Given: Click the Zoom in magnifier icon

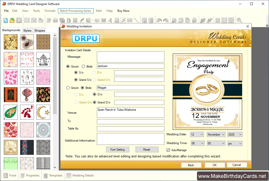Looking at the screenshot, I should 239,20.
